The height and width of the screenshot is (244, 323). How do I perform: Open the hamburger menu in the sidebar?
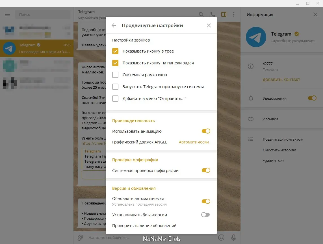8,14
